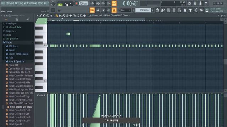
Task: Click the download content library icon
Action: [x=207, y=10]
